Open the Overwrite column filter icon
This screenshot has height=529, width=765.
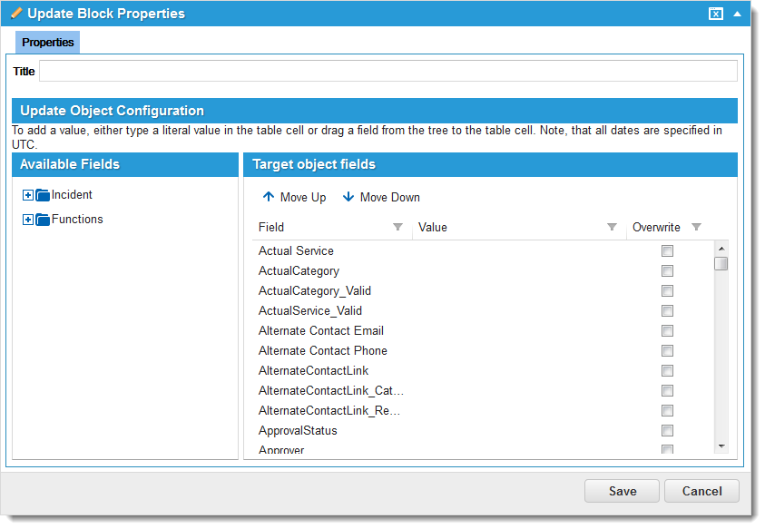[x=696, y=227]
